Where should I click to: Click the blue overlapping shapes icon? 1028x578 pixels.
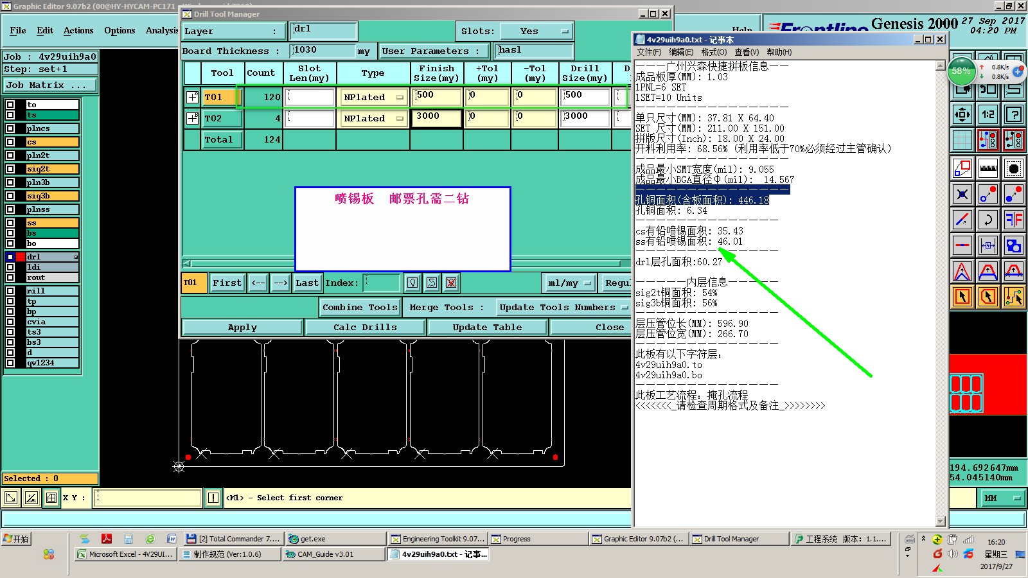tap(1014, 245)
